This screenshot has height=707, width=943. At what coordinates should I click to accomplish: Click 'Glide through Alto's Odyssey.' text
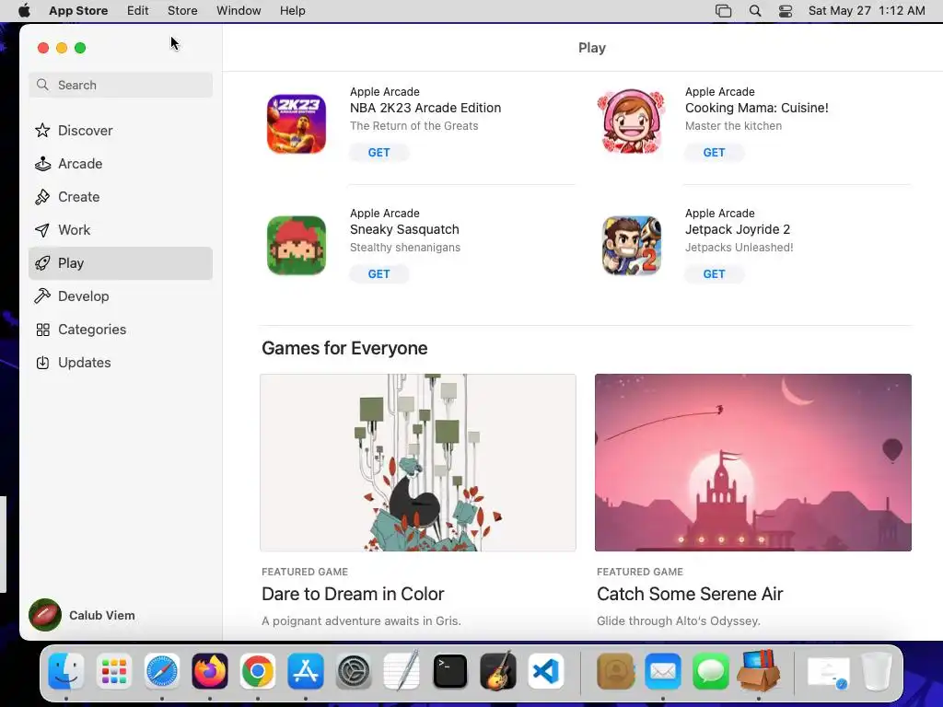point(679,621)
